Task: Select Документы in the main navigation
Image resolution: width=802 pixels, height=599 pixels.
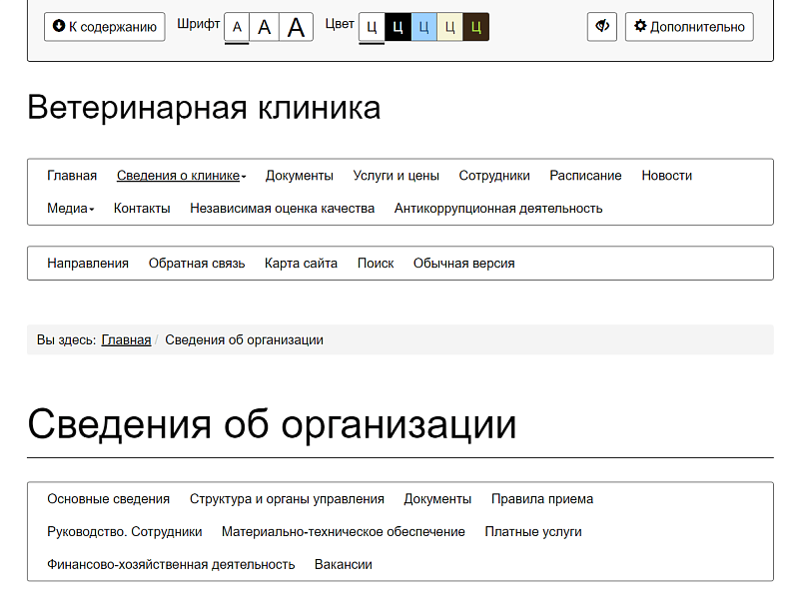Action: click(301, 175)
